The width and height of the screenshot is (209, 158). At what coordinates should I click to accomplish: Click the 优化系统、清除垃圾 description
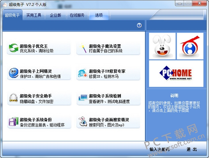[37, 51]
